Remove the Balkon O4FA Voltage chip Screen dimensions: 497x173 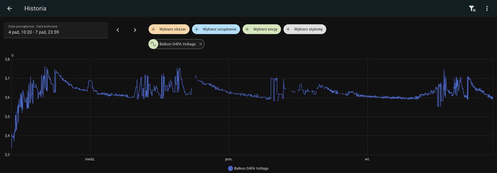pos(200,44)
